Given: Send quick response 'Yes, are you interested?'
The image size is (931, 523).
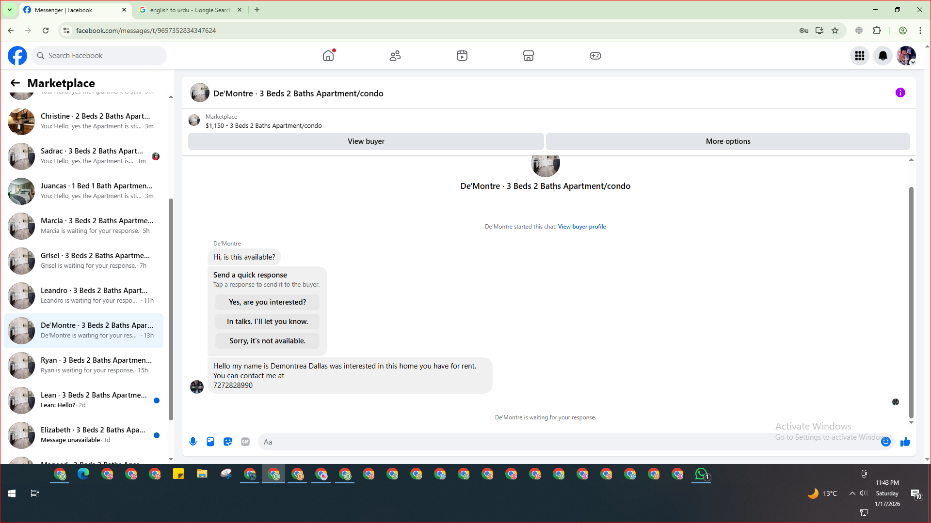Looking at the screenshot, I should pos(267,302).
